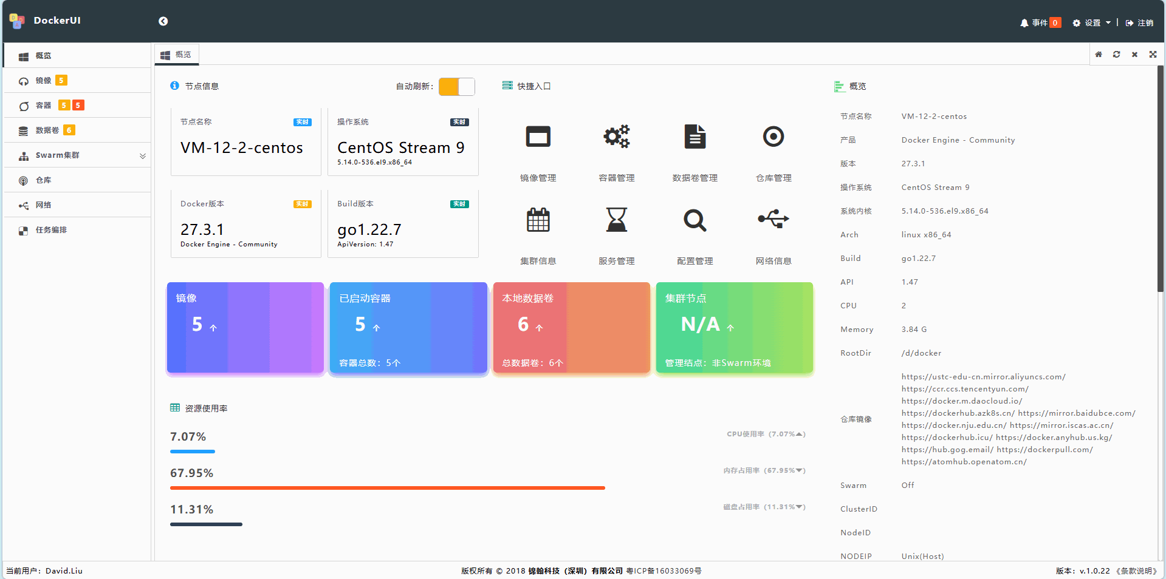This screenshot has width=1166, height=579.
Task: Click the 注销 logout link
Action: 1139,22
